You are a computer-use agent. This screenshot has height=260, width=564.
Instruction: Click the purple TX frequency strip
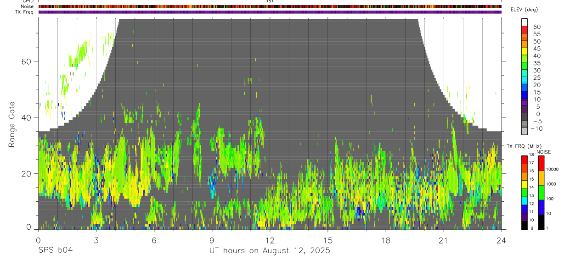(270, 12)
